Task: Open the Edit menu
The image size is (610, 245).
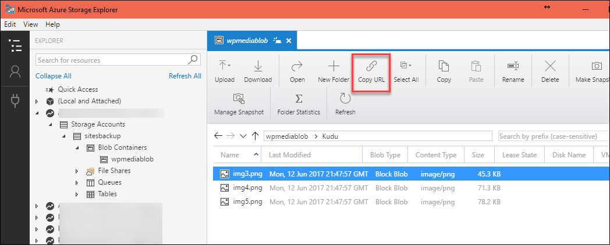Action: click(10, 24)
